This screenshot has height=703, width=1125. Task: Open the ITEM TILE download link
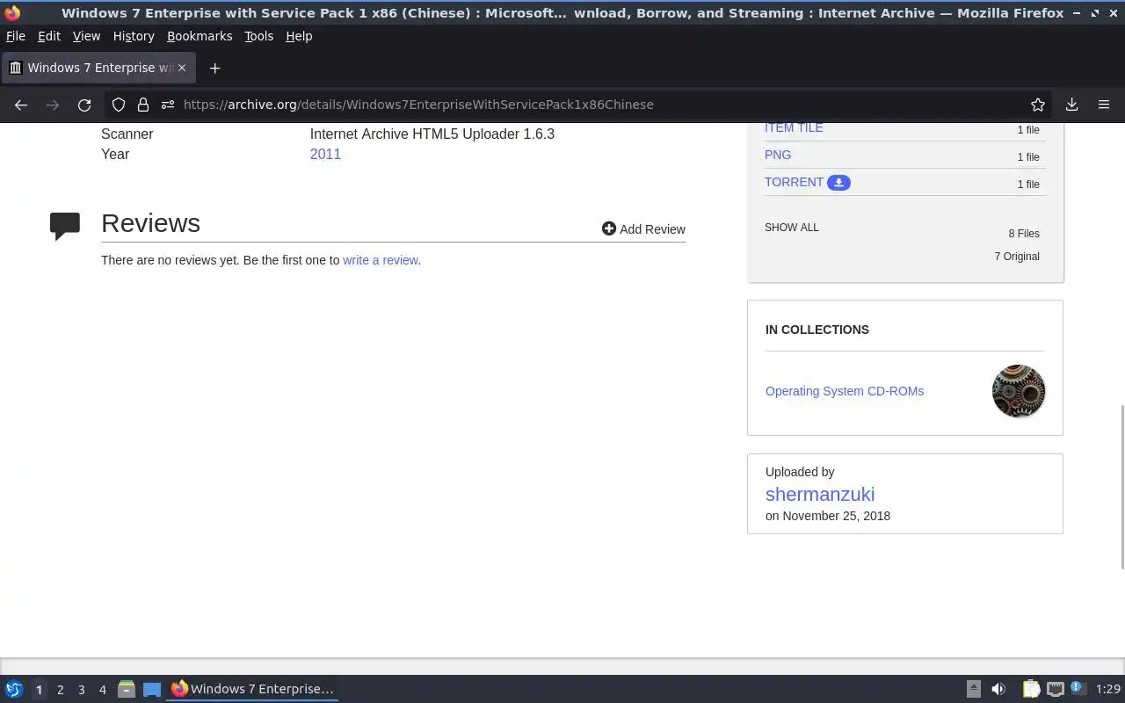(x=794, y=128)
